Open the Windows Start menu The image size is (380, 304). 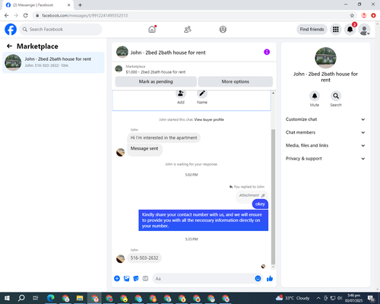pos(7,298)
